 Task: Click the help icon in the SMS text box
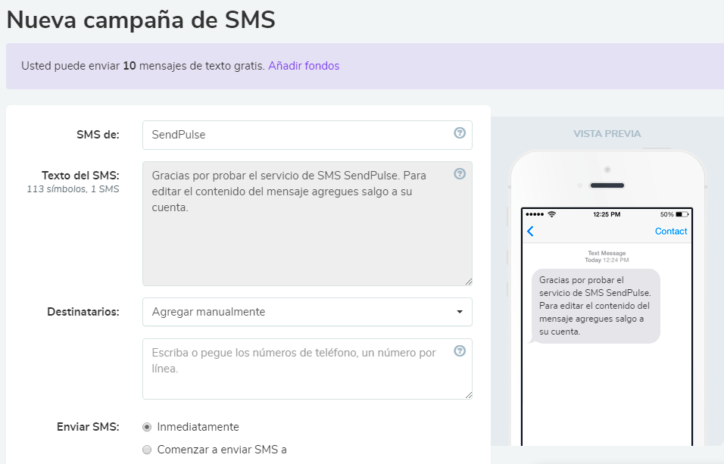[459, 174]
